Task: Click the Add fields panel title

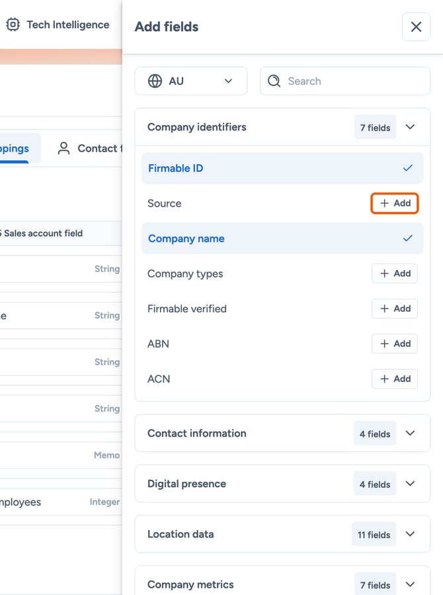Action: click(167, 27)
